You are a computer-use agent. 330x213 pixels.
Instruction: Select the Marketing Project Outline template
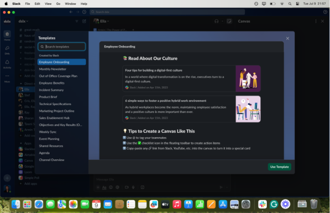(62, 111)
